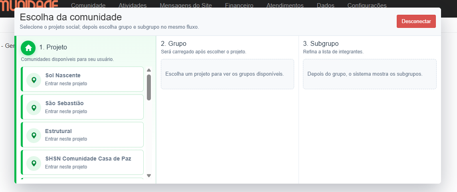The height and width of the screenshot is (192, 457).
Task: Open the Atendimentos menu
Action: [x=285, y=5]
